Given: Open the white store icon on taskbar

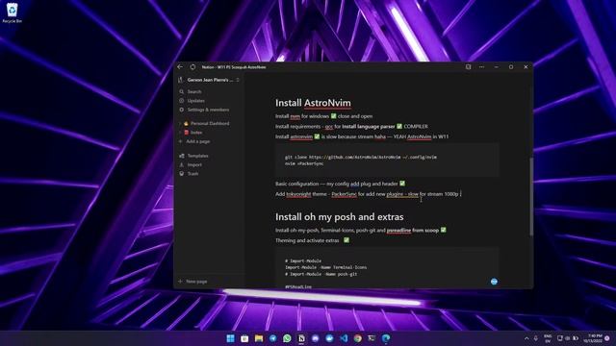Looking at the screenshot, I should pyautogui.click(x=244, y=338).
